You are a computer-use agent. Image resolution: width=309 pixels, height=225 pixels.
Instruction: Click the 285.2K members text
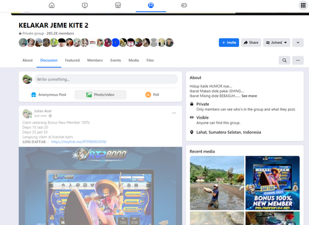click(x=60, y=33)
